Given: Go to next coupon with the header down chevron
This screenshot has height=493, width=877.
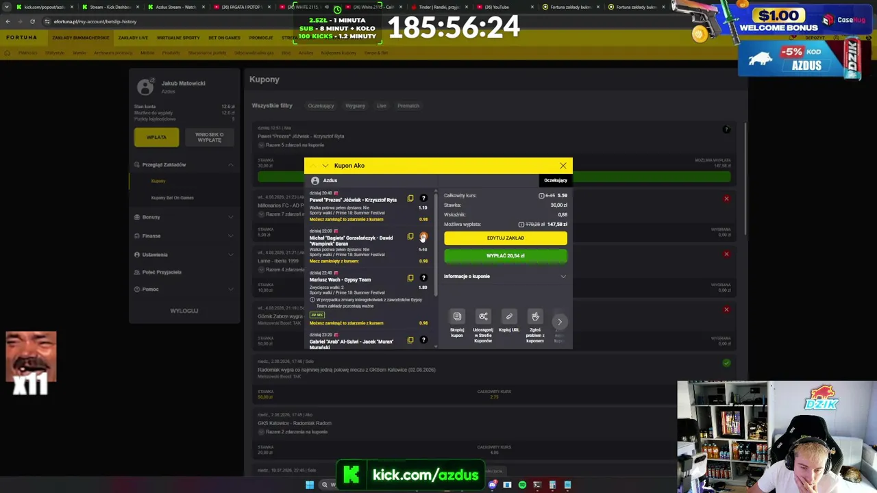Looking at the screenshot, I should point(325,166).
